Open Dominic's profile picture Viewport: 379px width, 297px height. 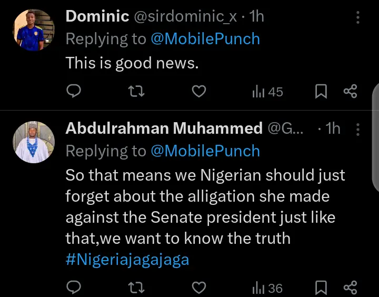34,30
